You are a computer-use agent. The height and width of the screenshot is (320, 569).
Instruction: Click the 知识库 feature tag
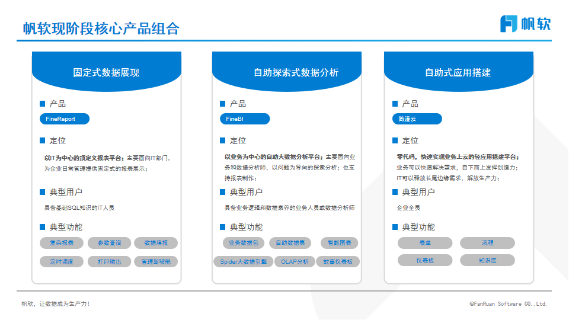[487, 260]
